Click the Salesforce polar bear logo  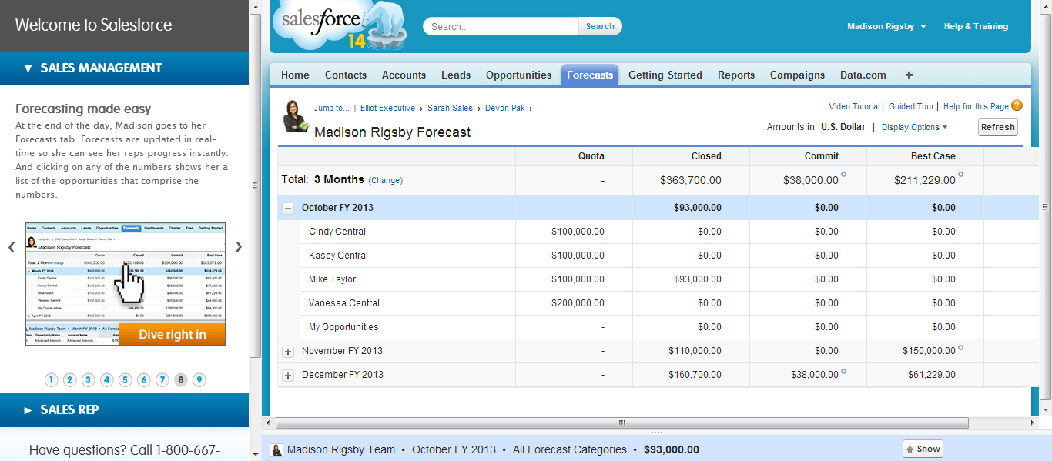point(339,26)
